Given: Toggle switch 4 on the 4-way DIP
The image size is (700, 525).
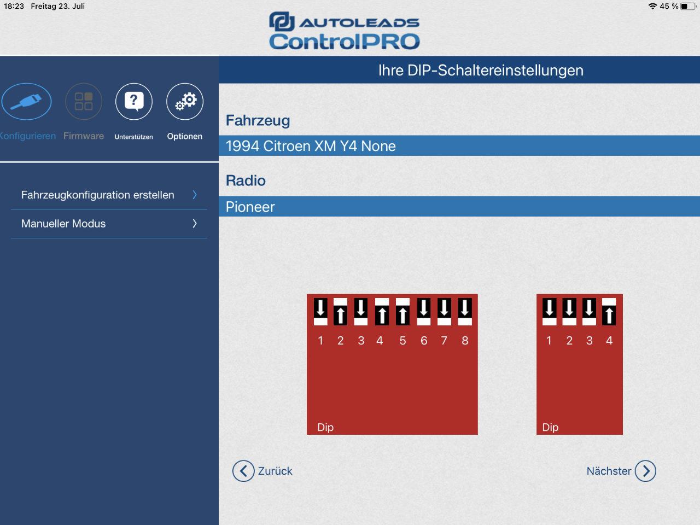Looking at the screenshot, I should 609,312.
